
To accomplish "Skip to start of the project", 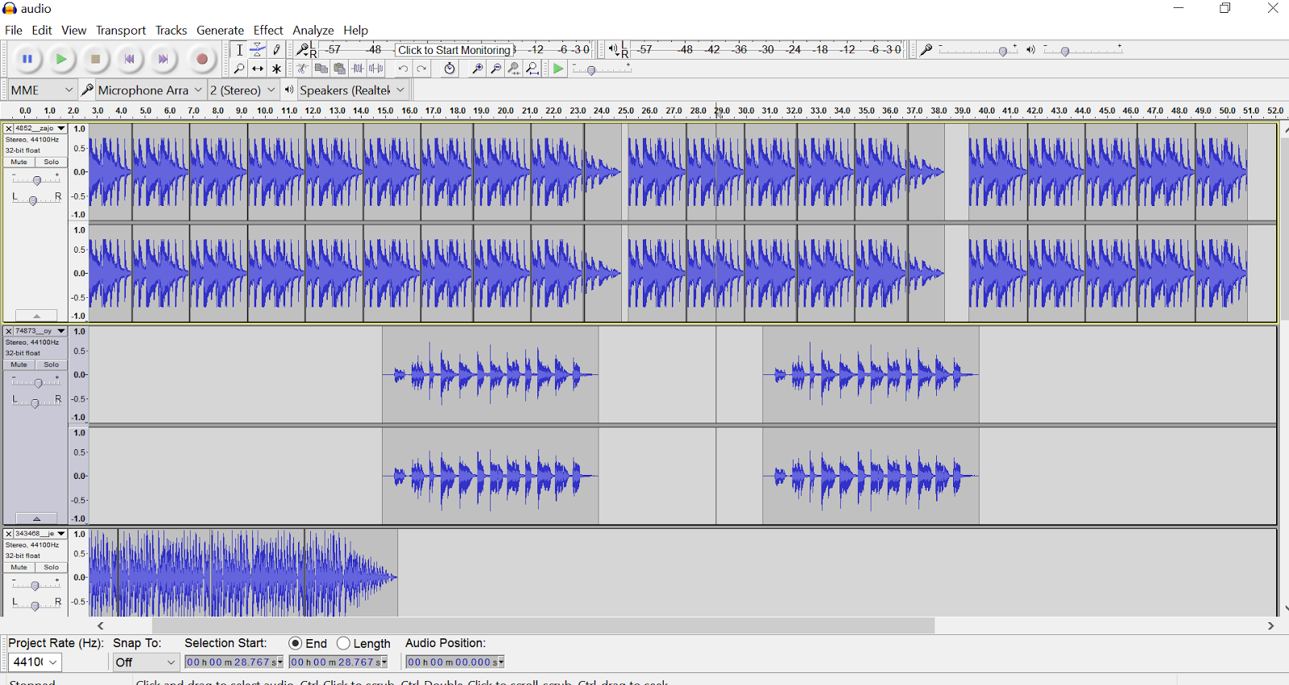I will click(130, 59).
